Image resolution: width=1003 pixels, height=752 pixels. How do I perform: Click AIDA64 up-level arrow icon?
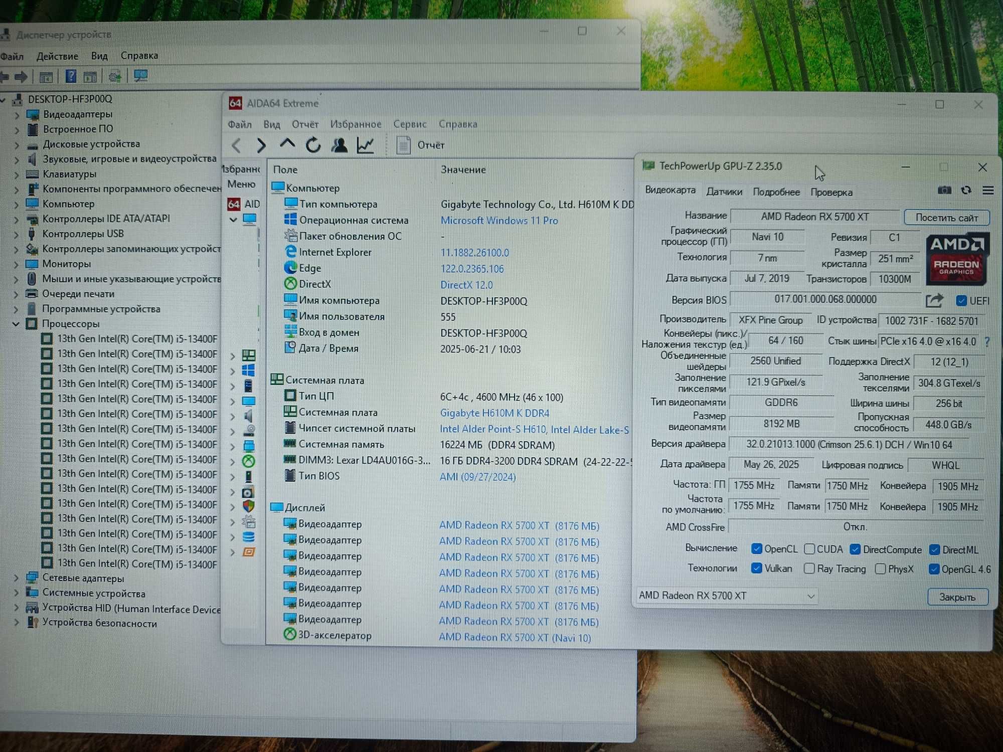click(287, 145)
